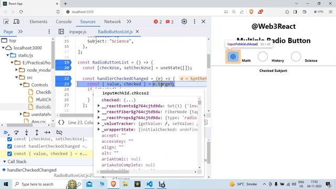Viewport: 336px width, 189px height.
Task: Reload the page
Action: pyautogui.click(x=21, y=12)
